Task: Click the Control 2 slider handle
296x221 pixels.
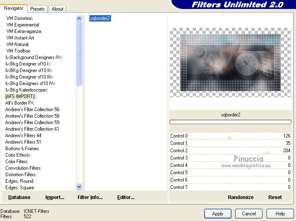Action: coord(267,152)
